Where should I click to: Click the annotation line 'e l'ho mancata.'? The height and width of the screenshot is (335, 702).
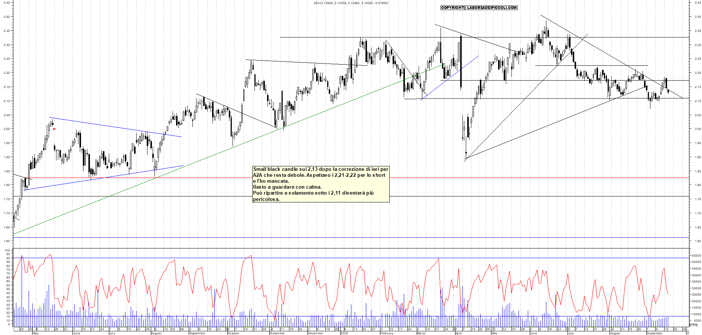[x=271, y=181]
